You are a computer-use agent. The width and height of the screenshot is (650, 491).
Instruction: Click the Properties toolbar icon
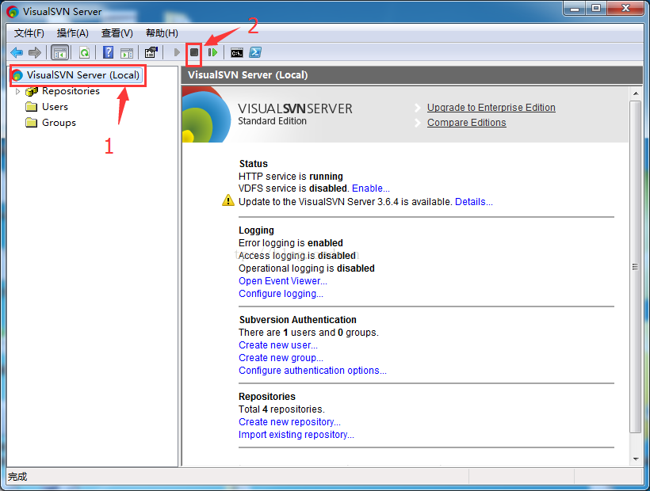[x=151, y=52]
